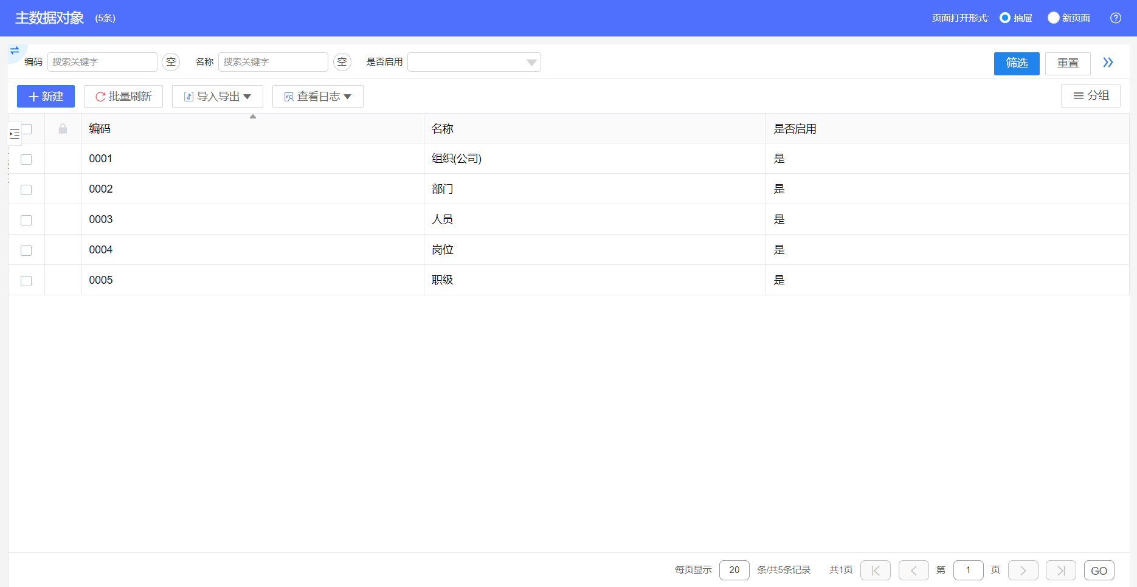Click the 主数据对象 page title
This screenshot has height=587, width=1137.
[x=50, y=18]
